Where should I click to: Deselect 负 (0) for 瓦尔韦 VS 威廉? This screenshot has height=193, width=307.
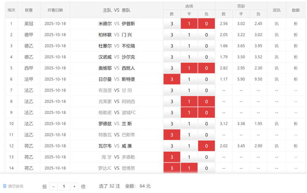tap(206, 146)
